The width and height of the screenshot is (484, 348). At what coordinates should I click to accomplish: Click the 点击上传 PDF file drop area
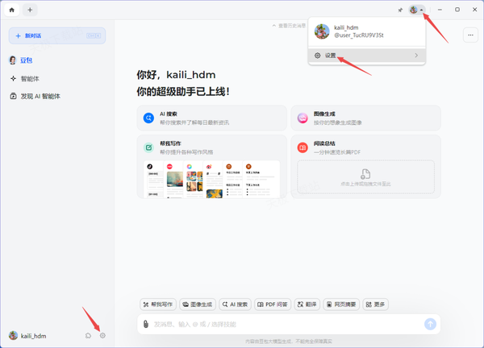pyautogui.click(x=365, y=177)
